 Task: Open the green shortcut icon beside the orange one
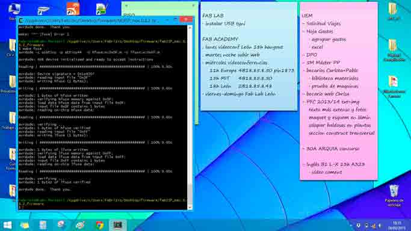101,9
